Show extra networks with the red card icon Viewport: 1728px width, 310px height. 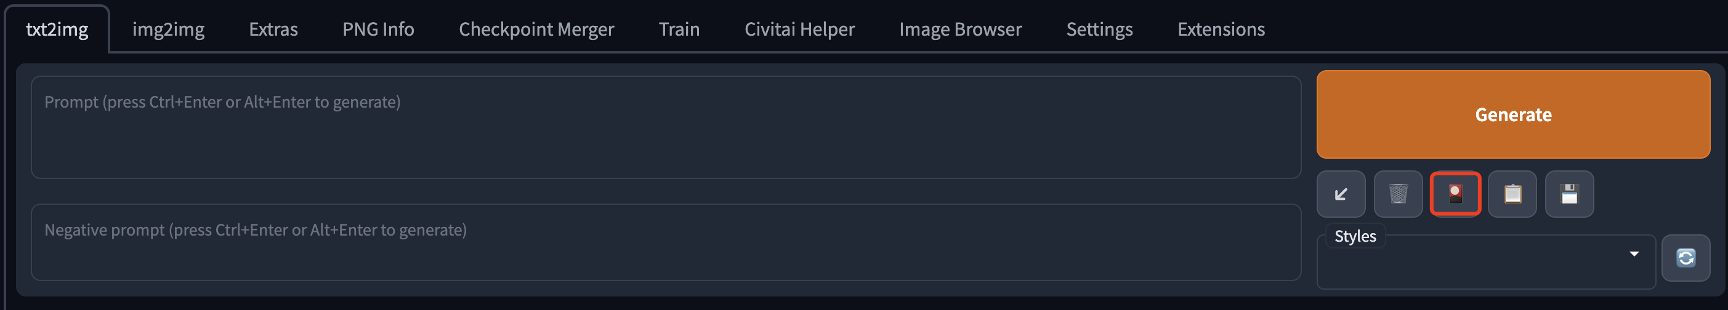point(1455,194)
